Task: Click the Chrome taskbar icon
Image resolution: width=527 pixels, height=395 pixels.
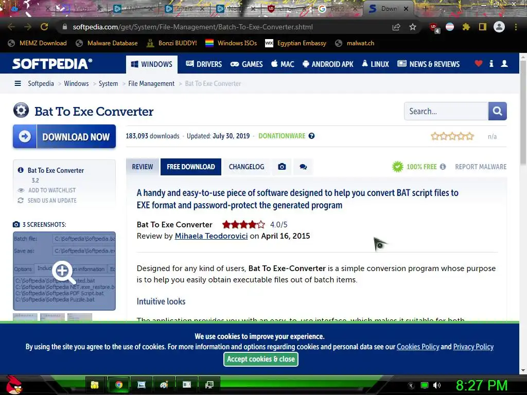Action: 119,385
